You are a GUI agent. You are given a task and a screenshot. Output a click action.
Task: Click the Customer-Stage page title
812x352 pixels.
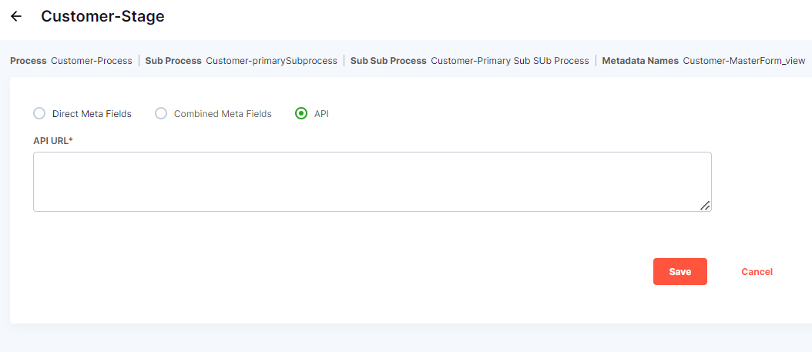tap(102, 16)
